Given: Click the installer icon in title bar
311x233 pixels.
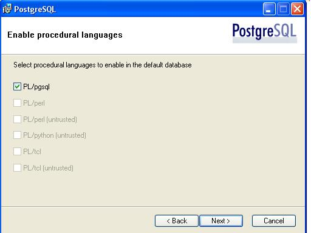Looking at the screenshot, I should (x=7, y=9).
